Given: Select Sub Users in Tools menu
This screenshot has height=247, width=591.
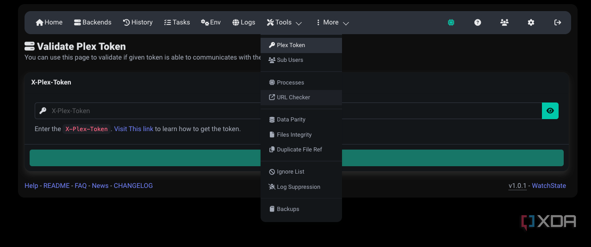Looking at the screenshot, I should [x=301, y=60].
